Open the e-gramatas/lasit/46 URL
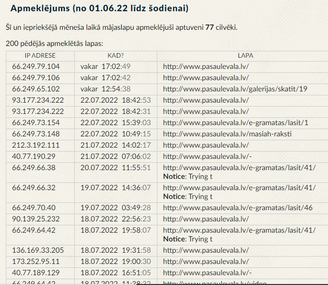This screenshot has height=285, width=328. tap(238, 208)
